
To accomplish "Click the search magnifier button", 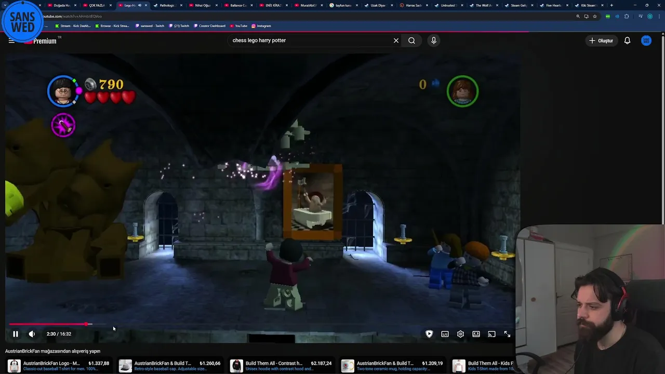I will point(411,41).
